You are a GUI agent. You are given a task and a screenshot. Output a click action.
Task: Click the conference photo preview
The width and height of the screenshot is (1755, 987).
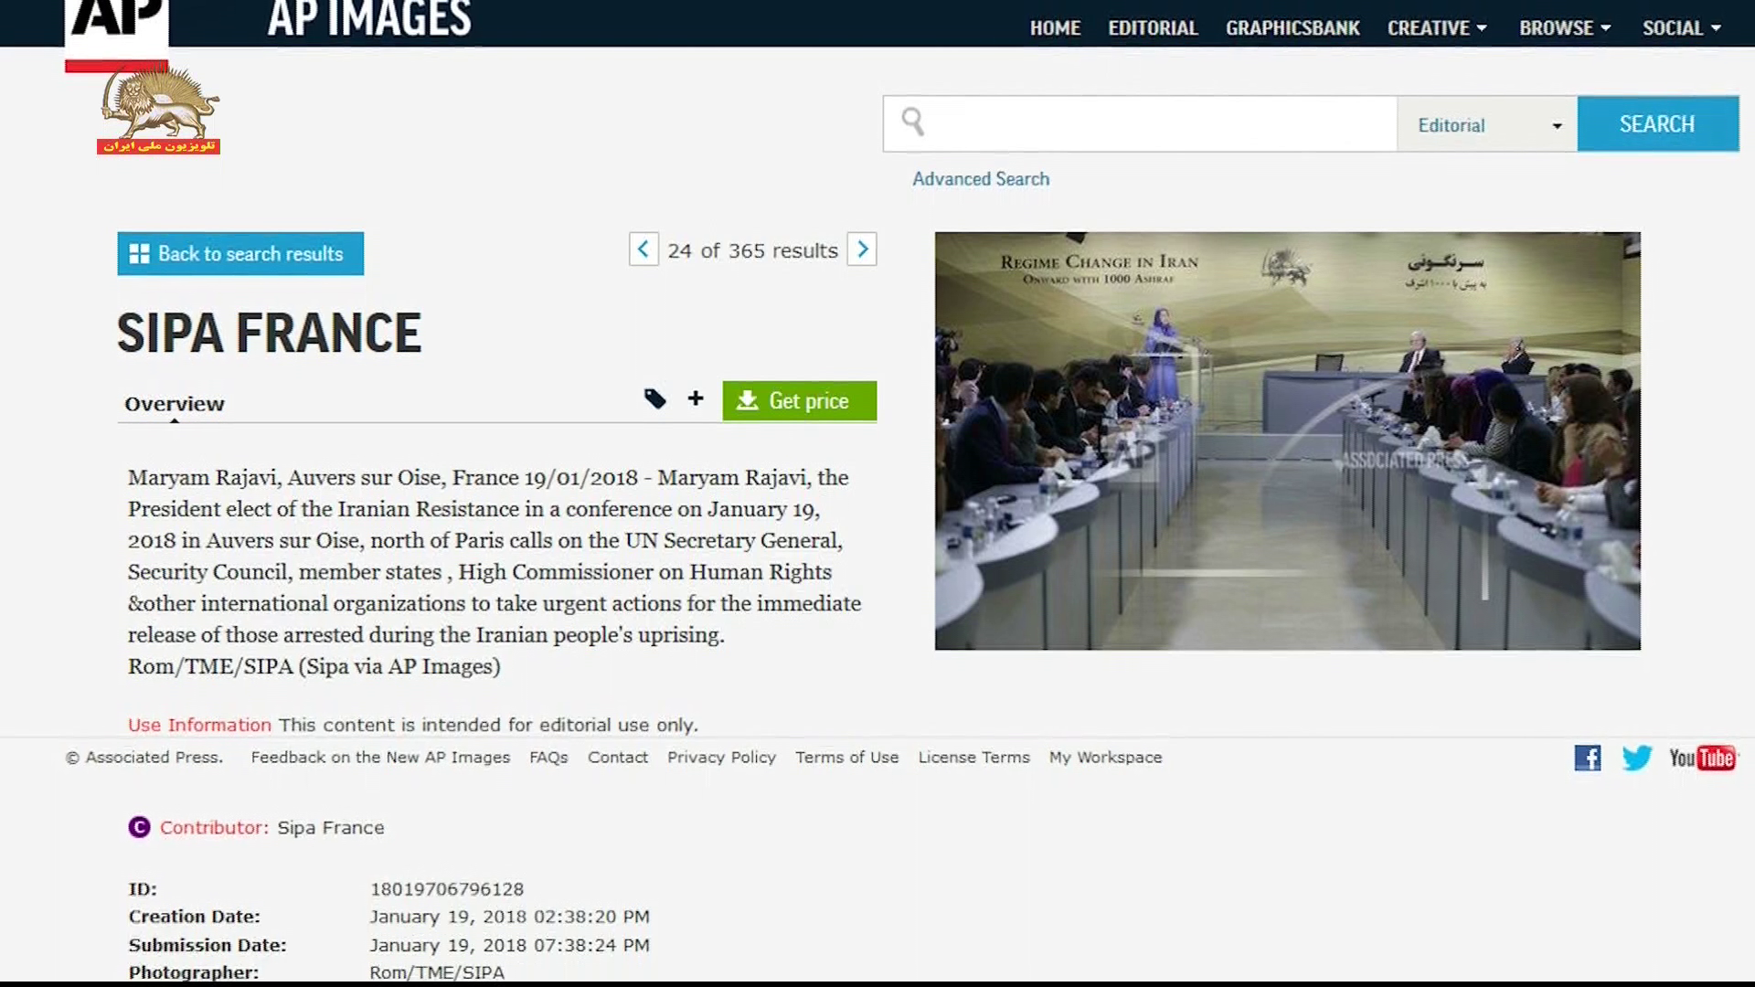1287,440
